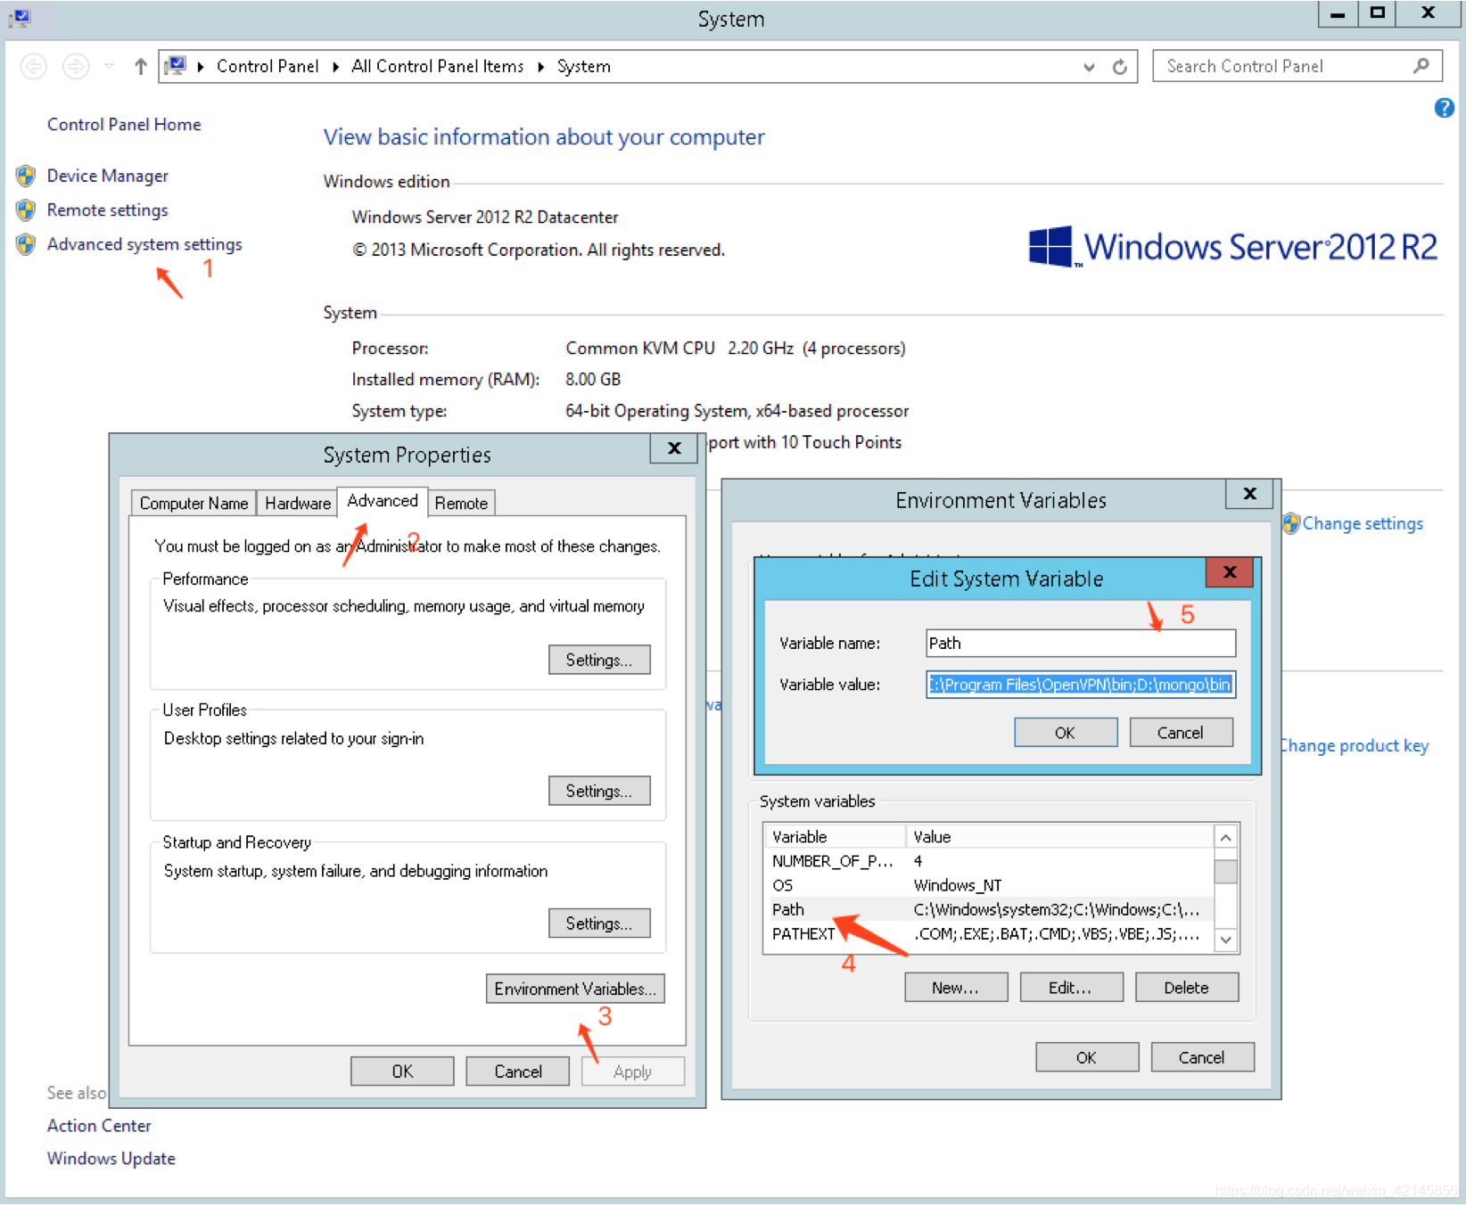Click the Change settings link

click(1363, 524)
